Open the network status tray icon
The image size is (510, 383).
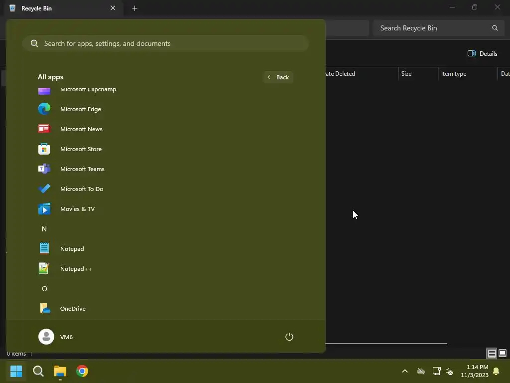click(436, 371)
